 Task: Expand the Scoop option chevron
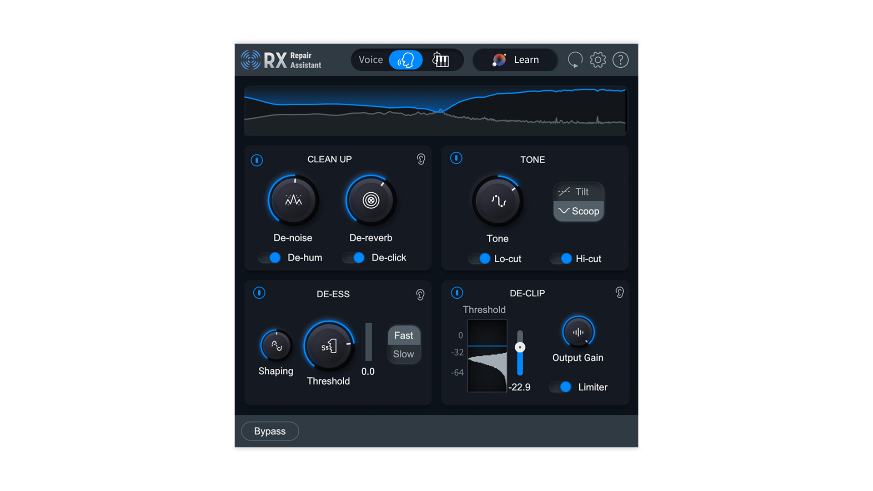click(x=564, y=211)
